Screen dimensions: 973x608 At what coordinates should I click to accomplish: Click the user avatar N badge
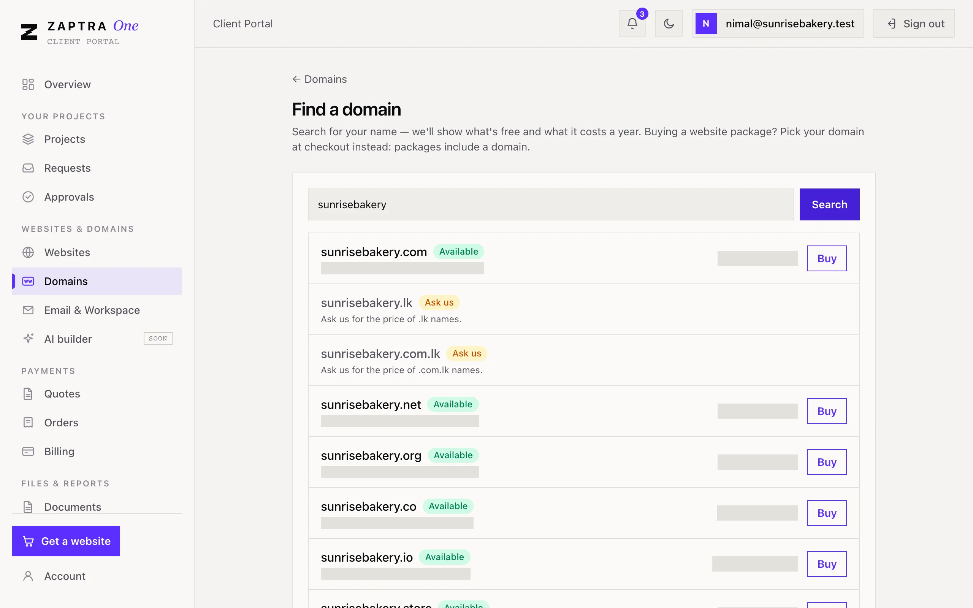(x=706, y=24)
